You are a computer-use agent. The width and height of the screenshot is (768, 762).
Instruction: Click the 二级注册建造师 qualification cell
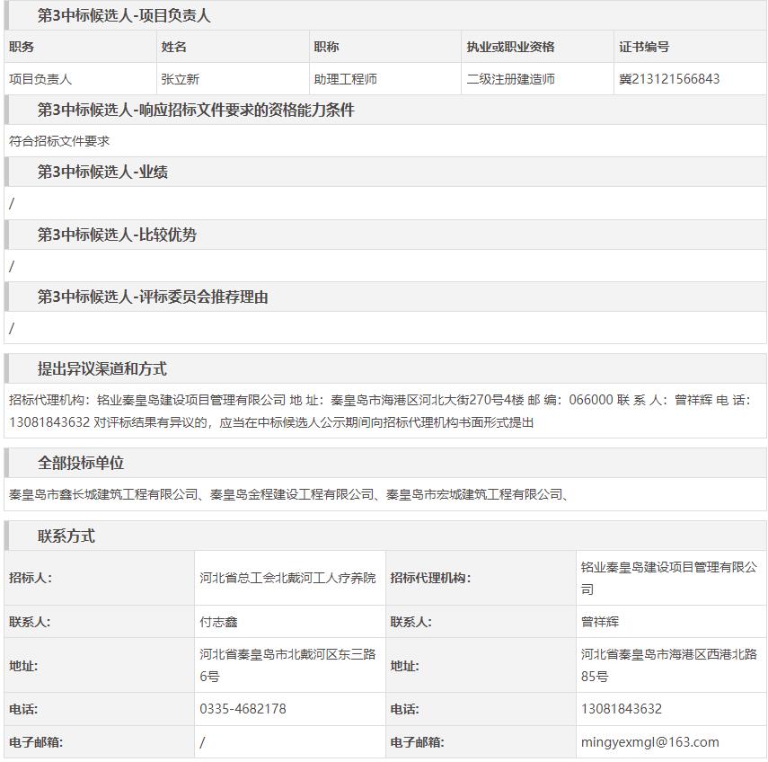[510, 79]
